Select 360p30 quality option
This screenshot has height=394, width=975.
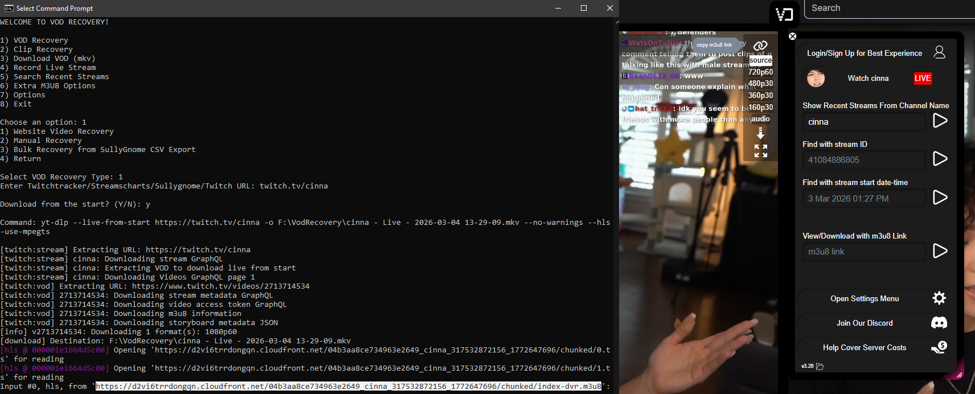(760, 95)
